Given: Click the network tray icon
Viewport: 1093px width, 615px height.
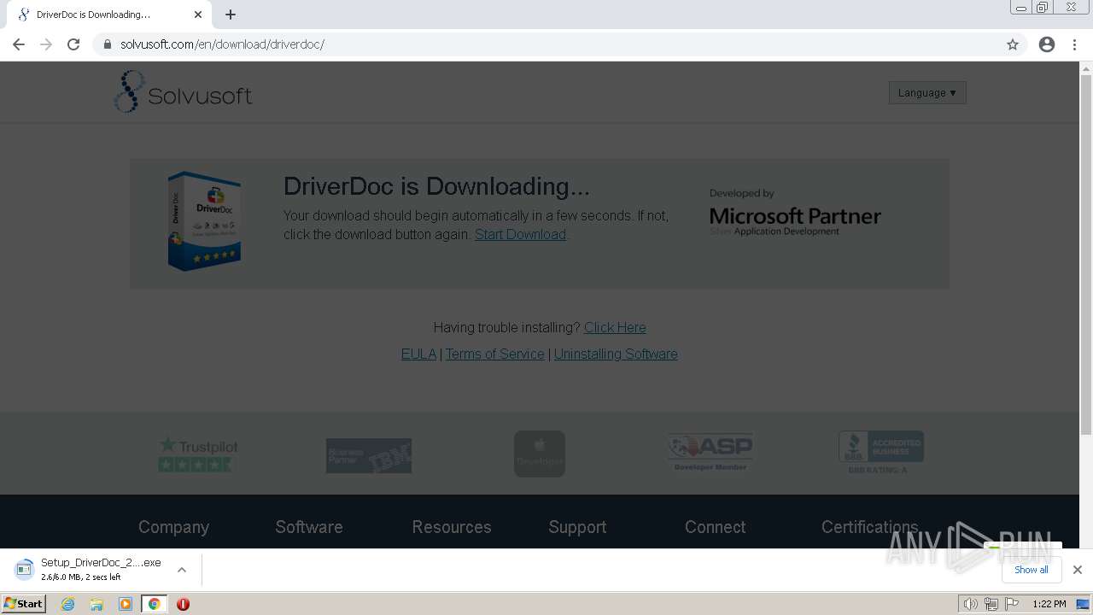Looking at the screenshot, I should [x=991, y=604].
